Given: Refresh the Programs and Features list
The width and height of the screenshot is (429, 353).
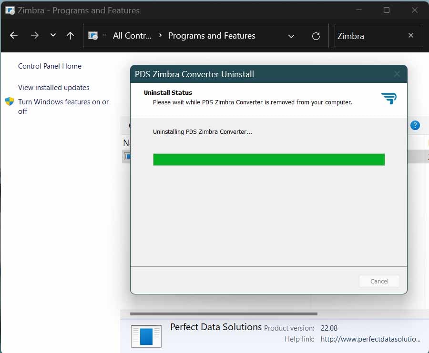Looking at the screenshot, I should (316, 36).
